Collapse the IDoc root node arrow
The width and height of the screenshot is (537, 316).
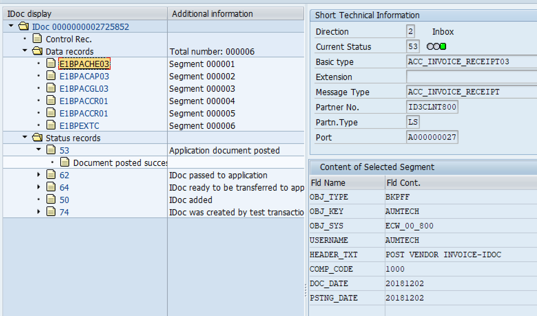(11, 26)
